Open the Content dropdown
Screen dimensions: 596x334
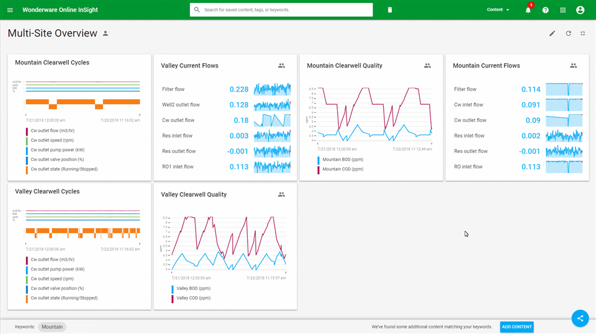pyautogui.click(x=498, y=9)
